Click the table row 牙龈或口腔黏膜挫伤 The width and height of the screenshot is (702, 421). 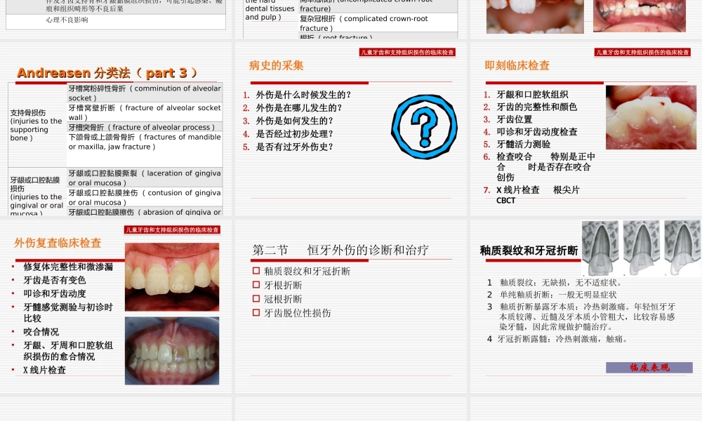click(x=145, y=197)
